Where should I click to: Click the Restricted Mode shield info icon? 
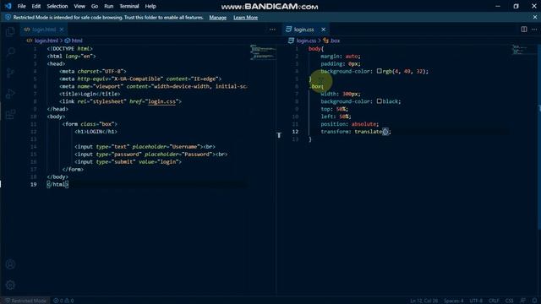[8, 17]
